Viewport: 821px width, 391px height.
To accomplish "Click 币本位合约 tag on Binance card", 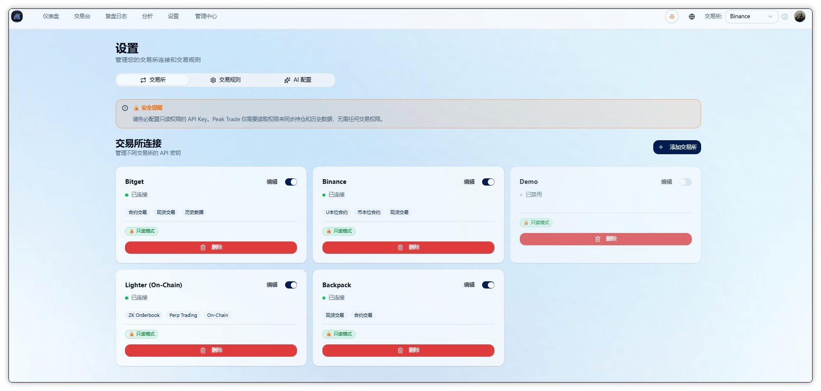I will pos(369,212).
